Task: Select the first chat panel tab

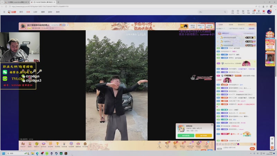Action: 221,25
